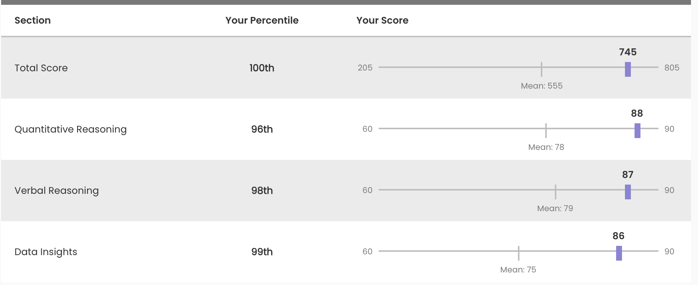This screenshot has height=285, width=698.
Task: Click the Mean: 555 label
Action: [542, 86]
